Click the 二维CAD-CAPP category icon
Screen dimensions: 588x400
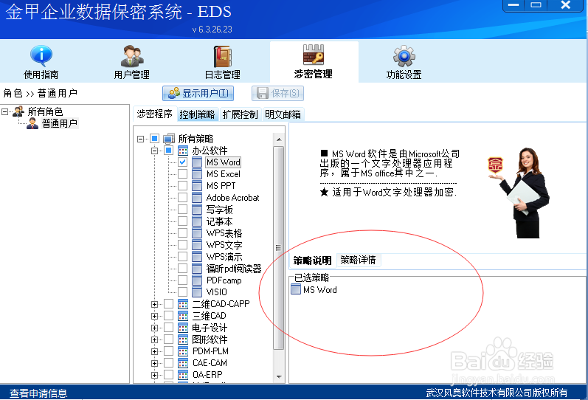[183, 304]
